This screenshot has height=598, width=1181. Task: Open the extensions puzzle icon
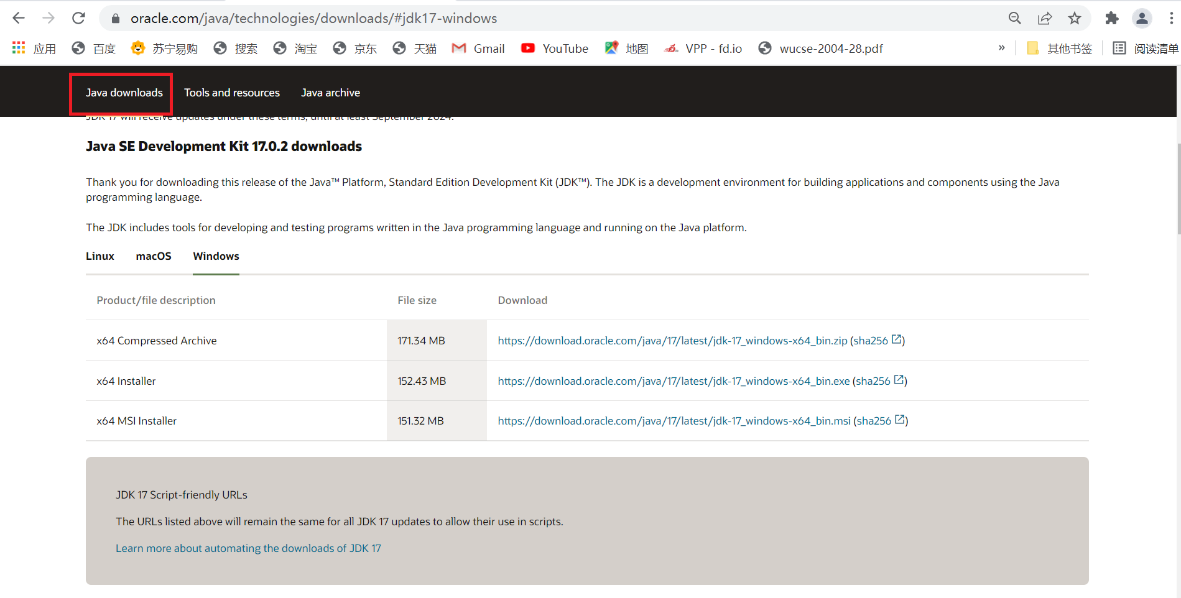[1112, 19]
